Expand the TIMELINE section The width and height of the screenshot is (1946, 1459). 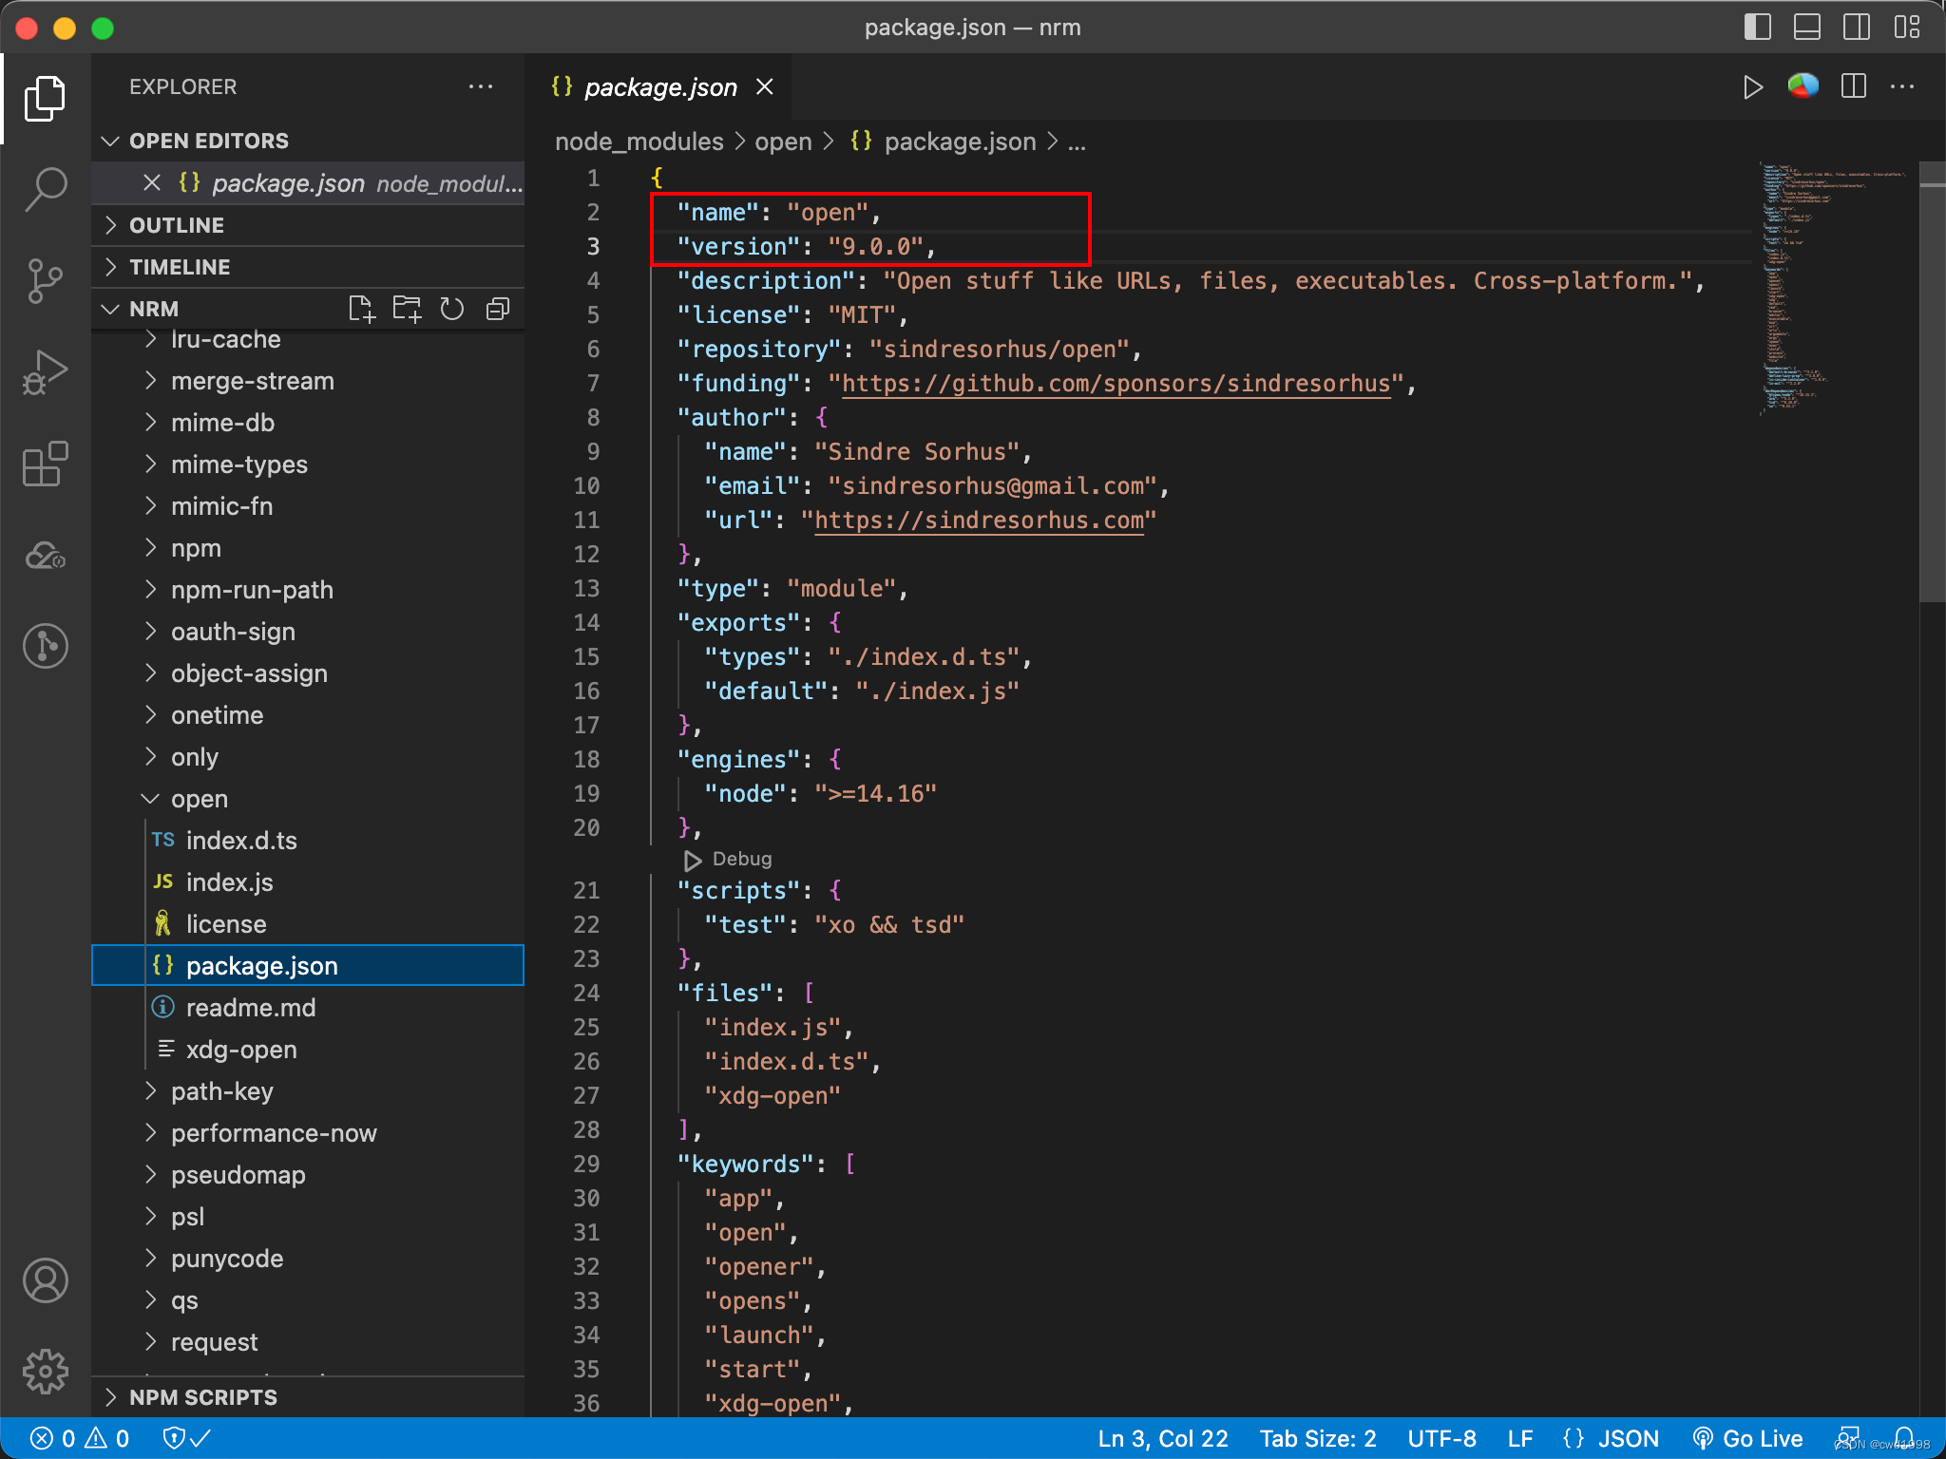(x=308, y=267)
